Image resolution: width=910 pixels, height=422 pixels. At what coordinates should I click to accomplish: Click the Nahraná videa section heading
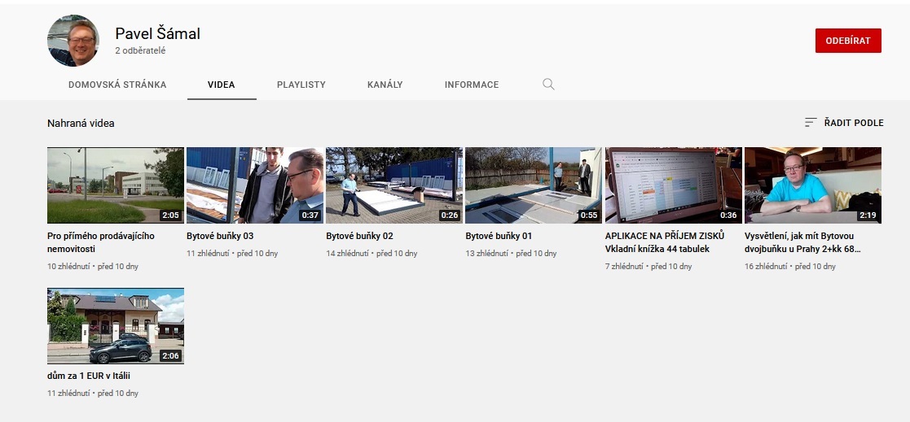pyautogui.click(x=81, y=124)
